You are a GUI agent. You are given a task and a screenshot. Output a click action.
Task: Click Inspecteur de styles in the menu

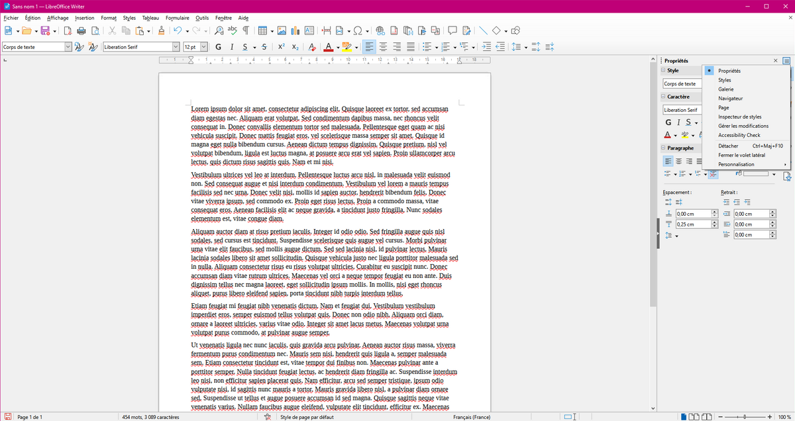click(739, 117)
